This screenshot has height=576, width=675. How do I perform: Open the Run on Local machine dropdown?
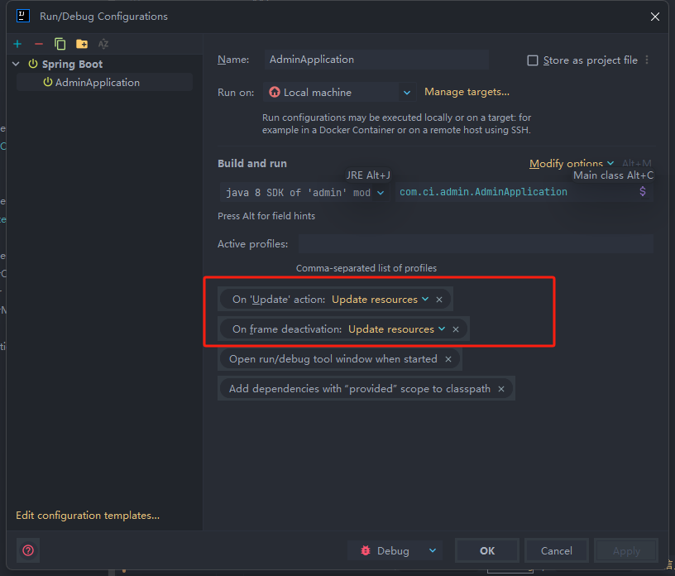pos(406,93)
